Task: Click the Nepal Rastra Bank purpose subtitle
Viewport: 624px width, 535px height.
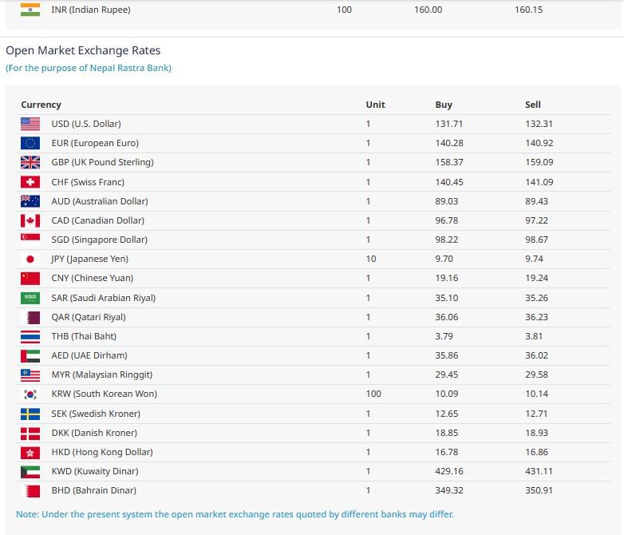Action: click(89, 68)
